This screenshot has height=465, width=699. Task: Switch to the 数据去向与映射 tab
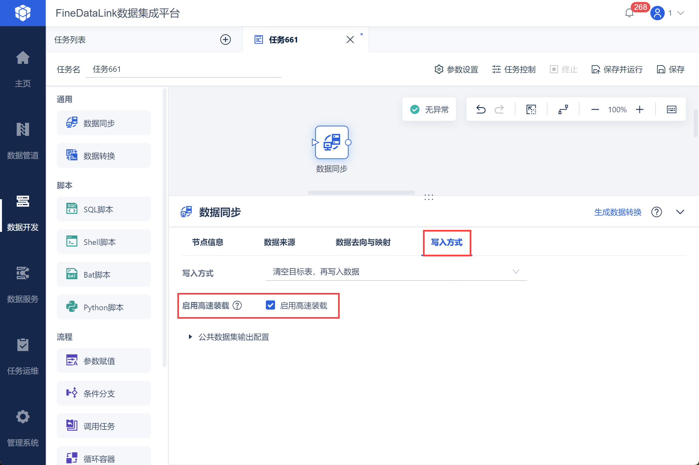(x=363, y=242)
